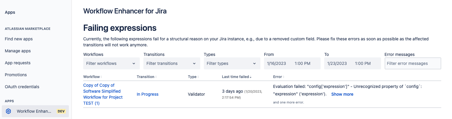Focus the Filter error messages input
The image size is (452, 119).
(x=413, y=63)
